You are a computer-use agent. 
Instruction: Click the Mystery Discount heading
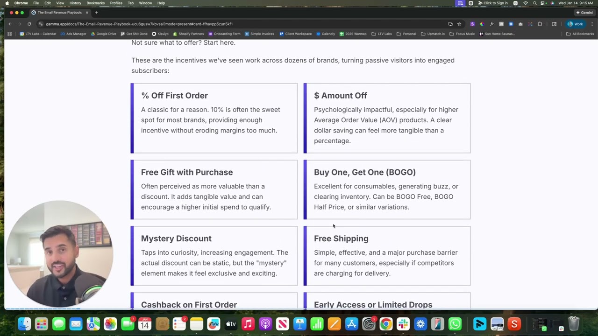pyautogui.click(x=176, y=238)
